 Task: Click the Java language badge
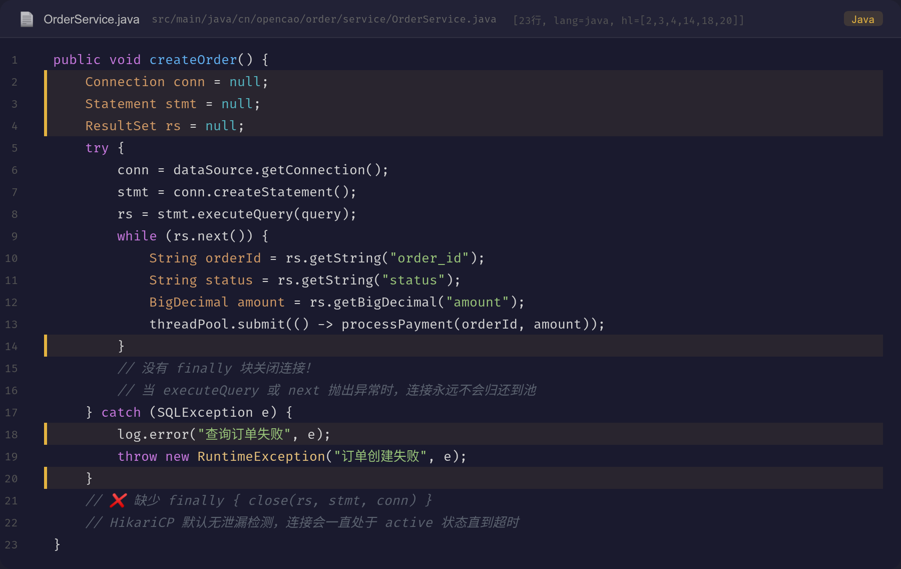(863, 20)
